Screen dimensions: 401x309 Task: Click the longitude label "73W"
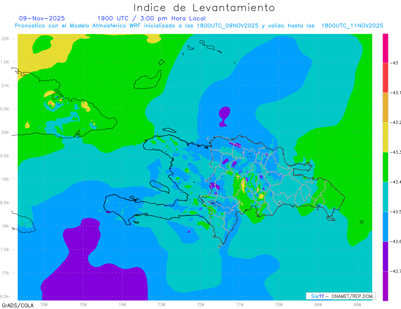161,304
